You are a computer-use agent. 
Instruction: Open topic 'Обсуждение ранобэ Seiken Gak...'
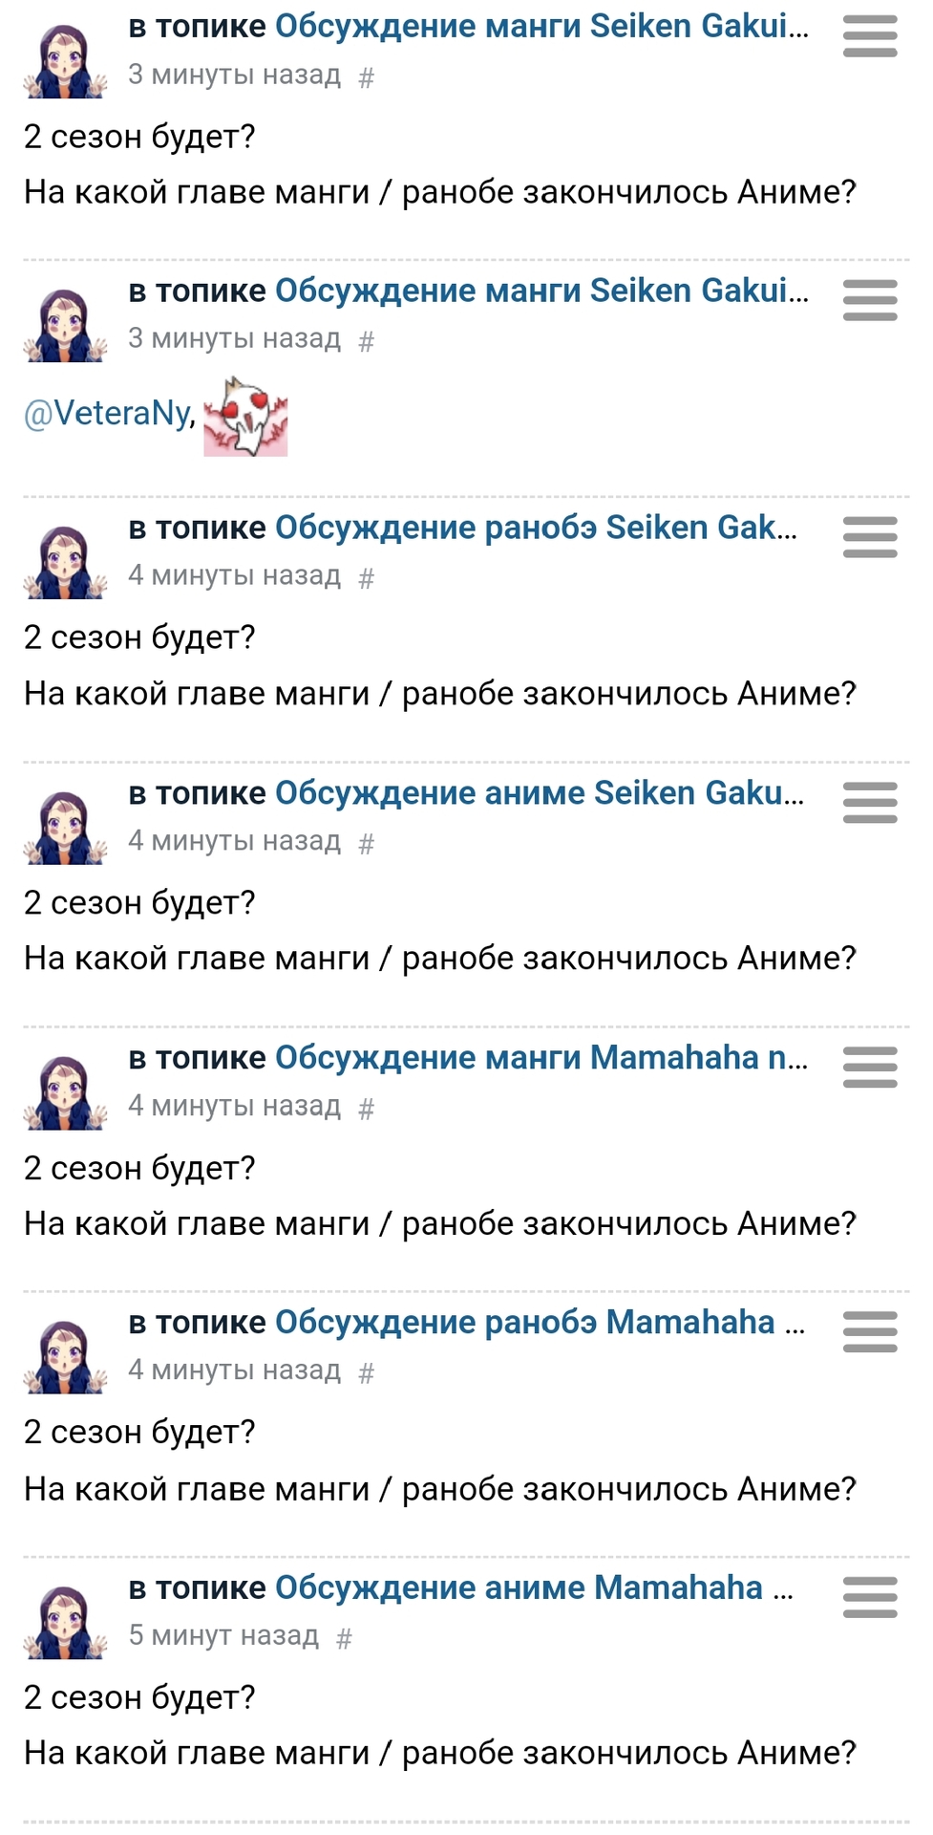pos(536,528)
